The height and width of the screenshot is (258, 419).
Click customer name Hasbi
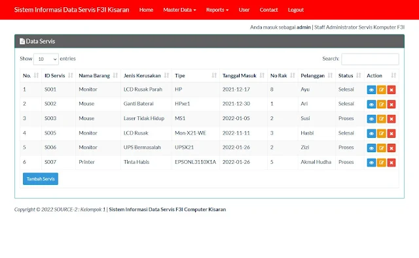point(307,133)
